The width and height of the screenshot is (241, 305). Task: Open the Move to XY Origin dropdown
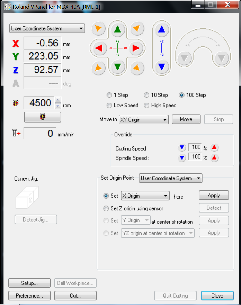point(144,120)
